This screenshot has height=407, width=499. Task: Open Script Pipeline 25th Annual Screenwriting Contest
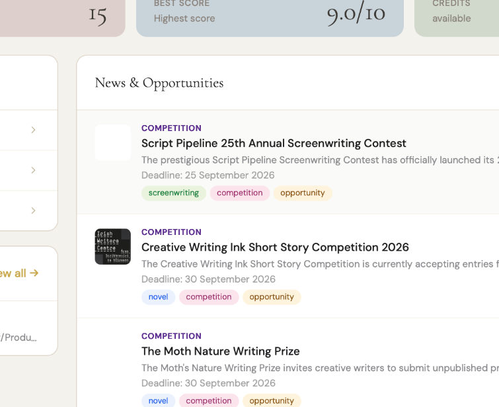274,144
